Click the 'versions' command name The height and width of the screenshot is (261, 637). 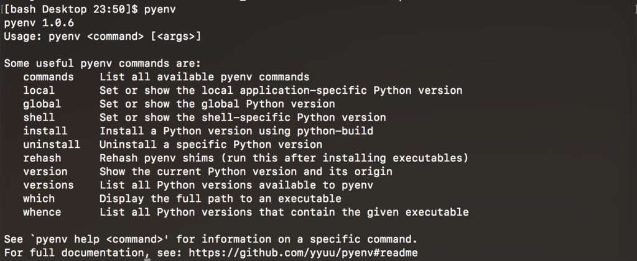tap(49, 185)
